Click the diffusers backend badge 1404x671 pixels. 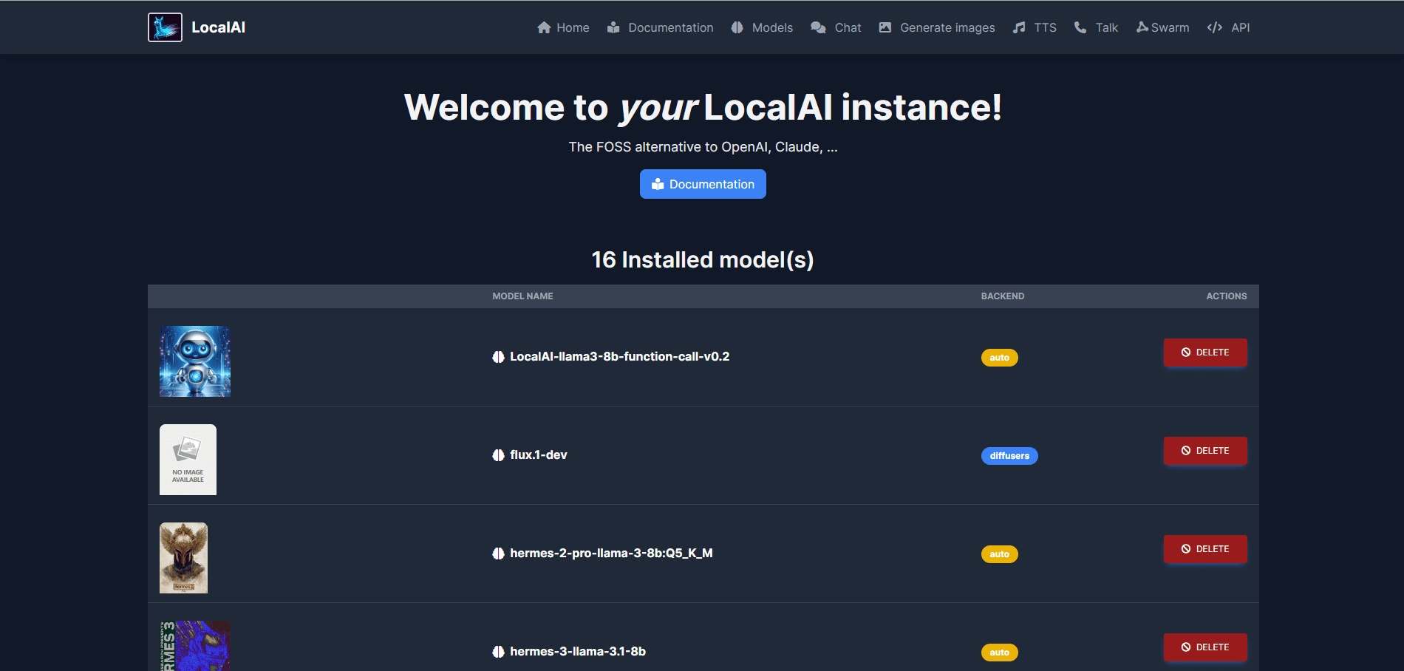click(1009, 456)
